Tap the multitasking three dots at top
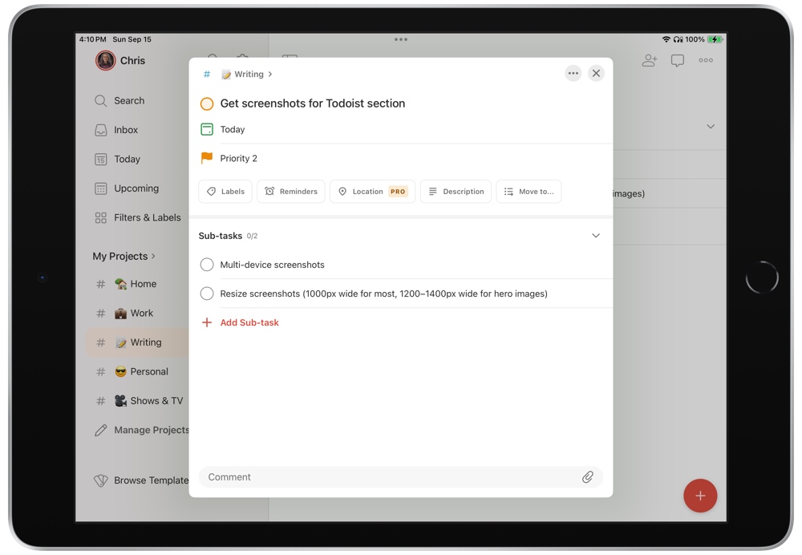The height and width of the screenshot is (555, 802). [401, 39]
